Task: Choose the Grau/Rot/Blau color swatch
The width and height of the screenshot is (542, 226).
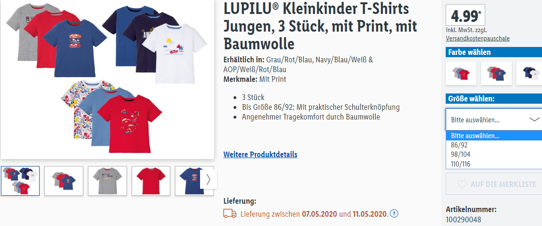Action: click(x=496, y=73)
